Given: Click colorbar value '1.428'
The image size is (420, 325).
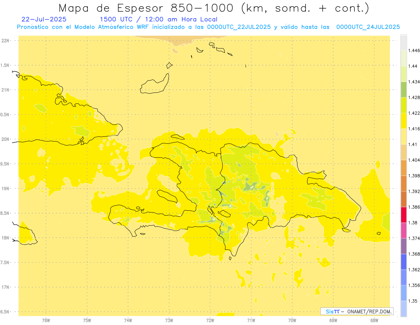Looking at the screenshot, I should click(x=414, y=97).
